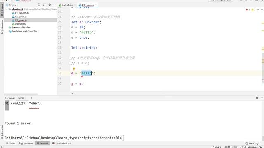This screenshot has width=264, height=148.
Task: Click the collapse all icon in Project toolbar
Action: click(44, 5)
